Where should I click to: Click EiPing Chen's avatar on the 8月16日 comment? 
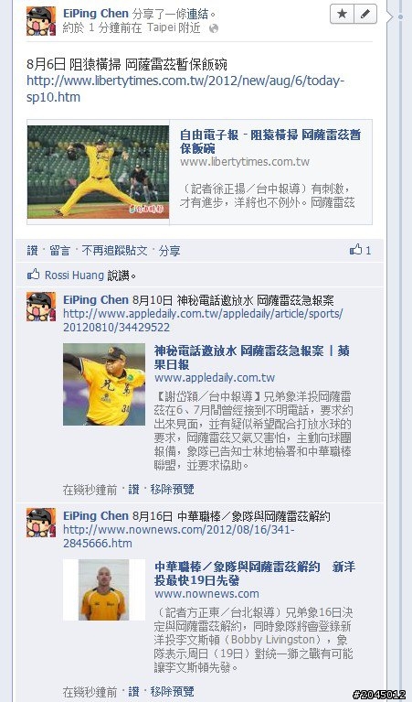(41, 523)
